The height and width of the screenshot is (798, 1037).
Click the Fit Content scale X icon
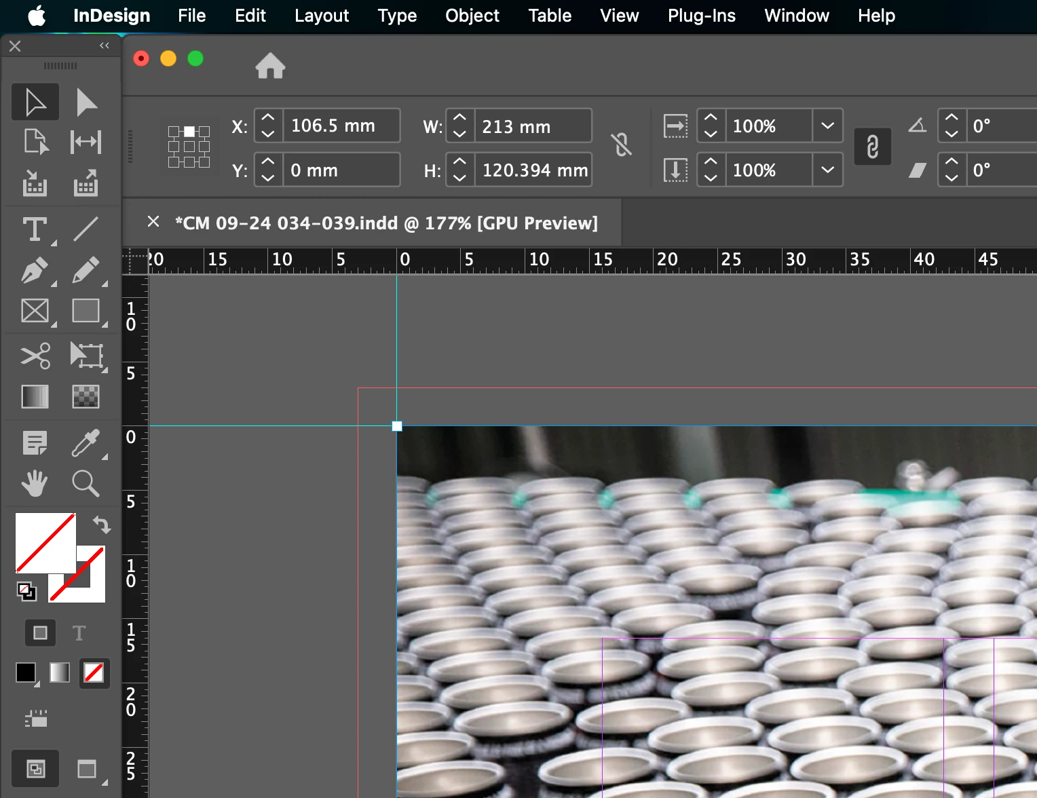(675, 126)
